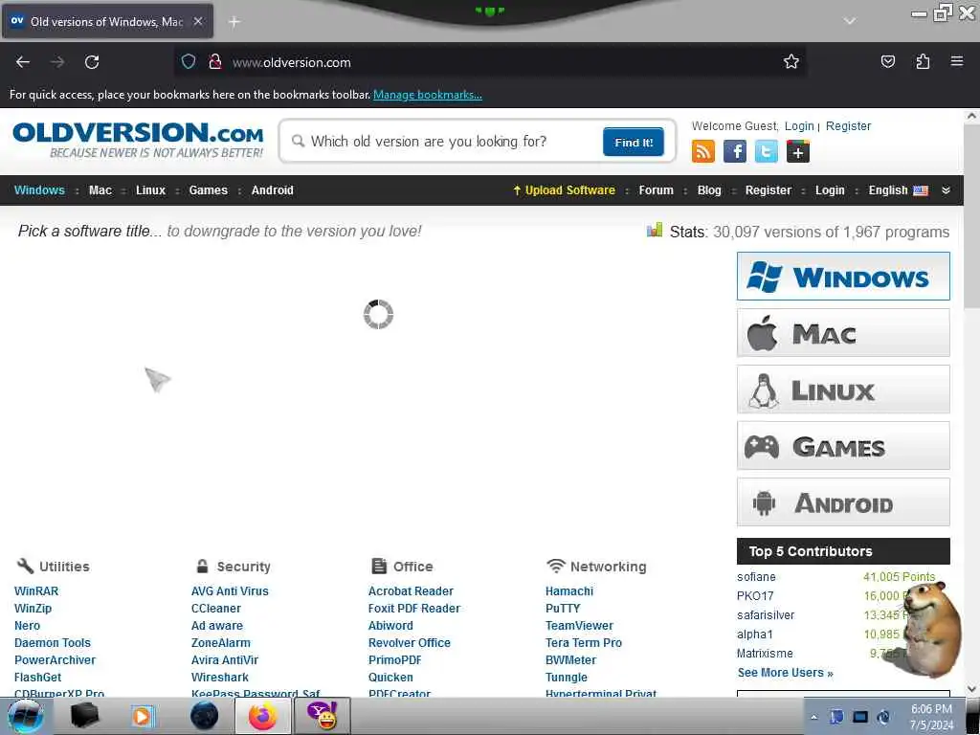980x735 pixels.
Task: Click the page vertical scrollbar thumb
Action: pos(972,216)
